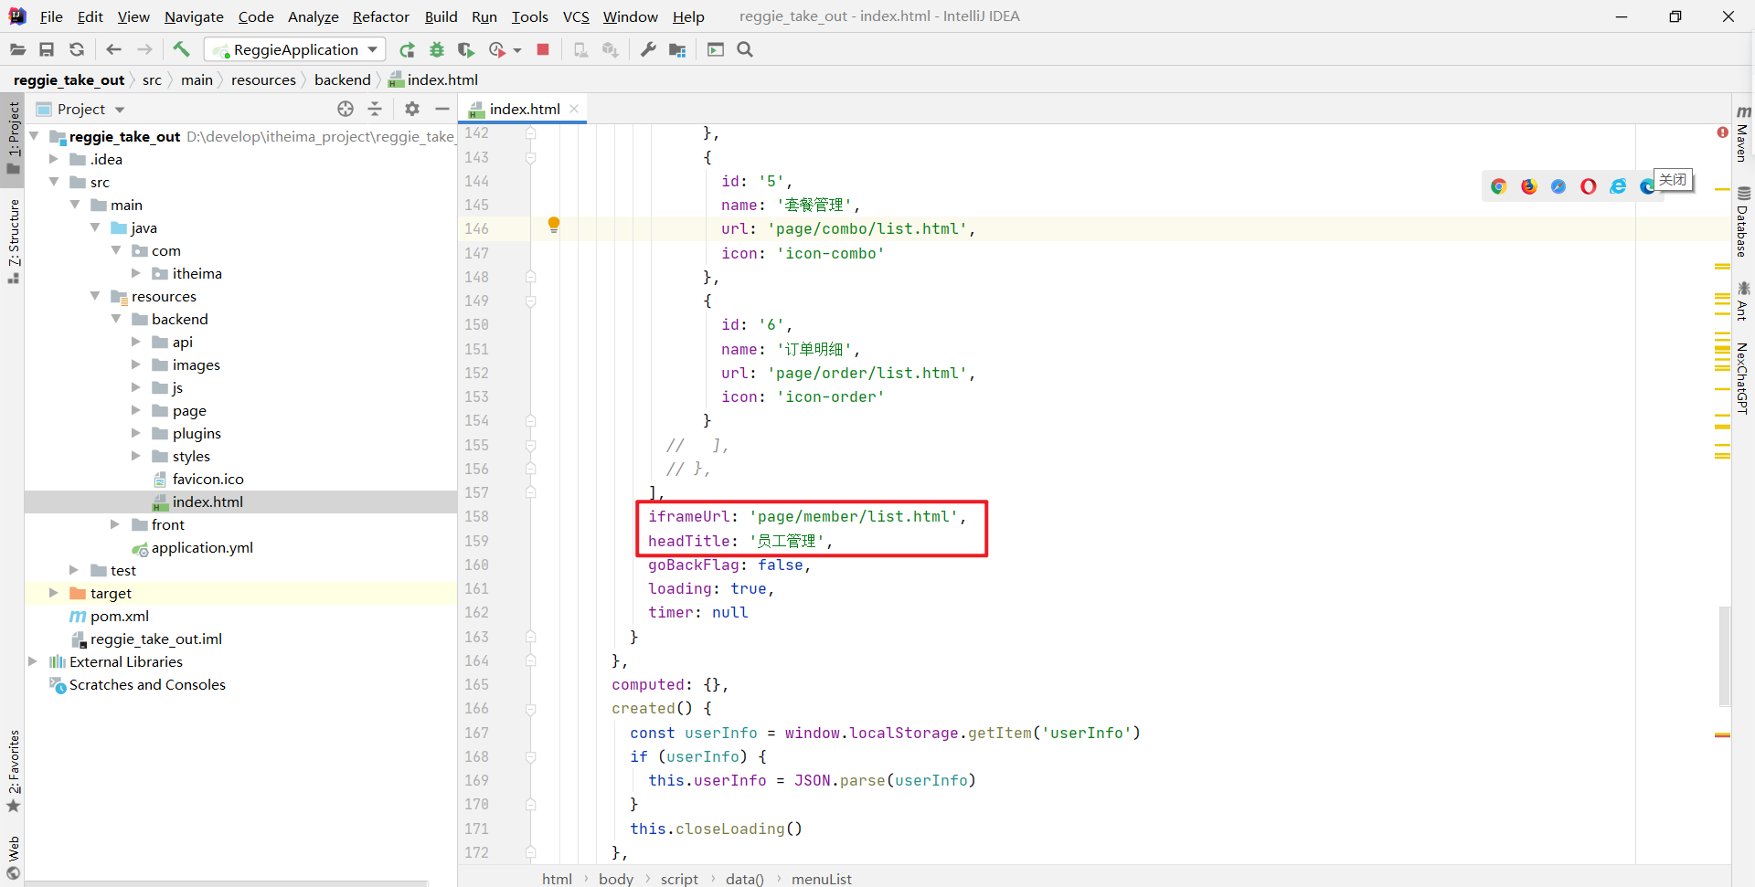Click menuList in bottom breadcrumb
Image resolution: width=1755 pixels, height=887 pixels.
tap(821, 879)
